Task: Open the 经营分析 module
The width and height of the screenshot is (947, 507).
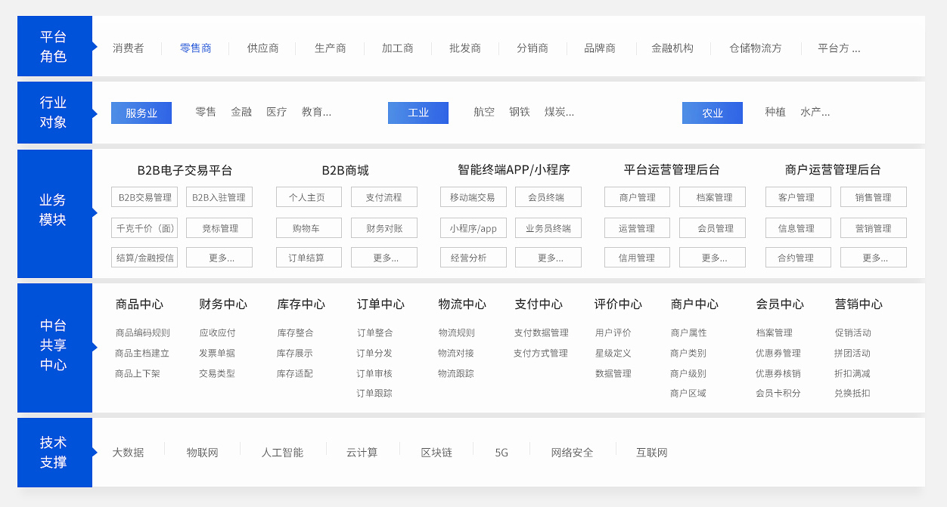Action: click(x=473, y=258)
